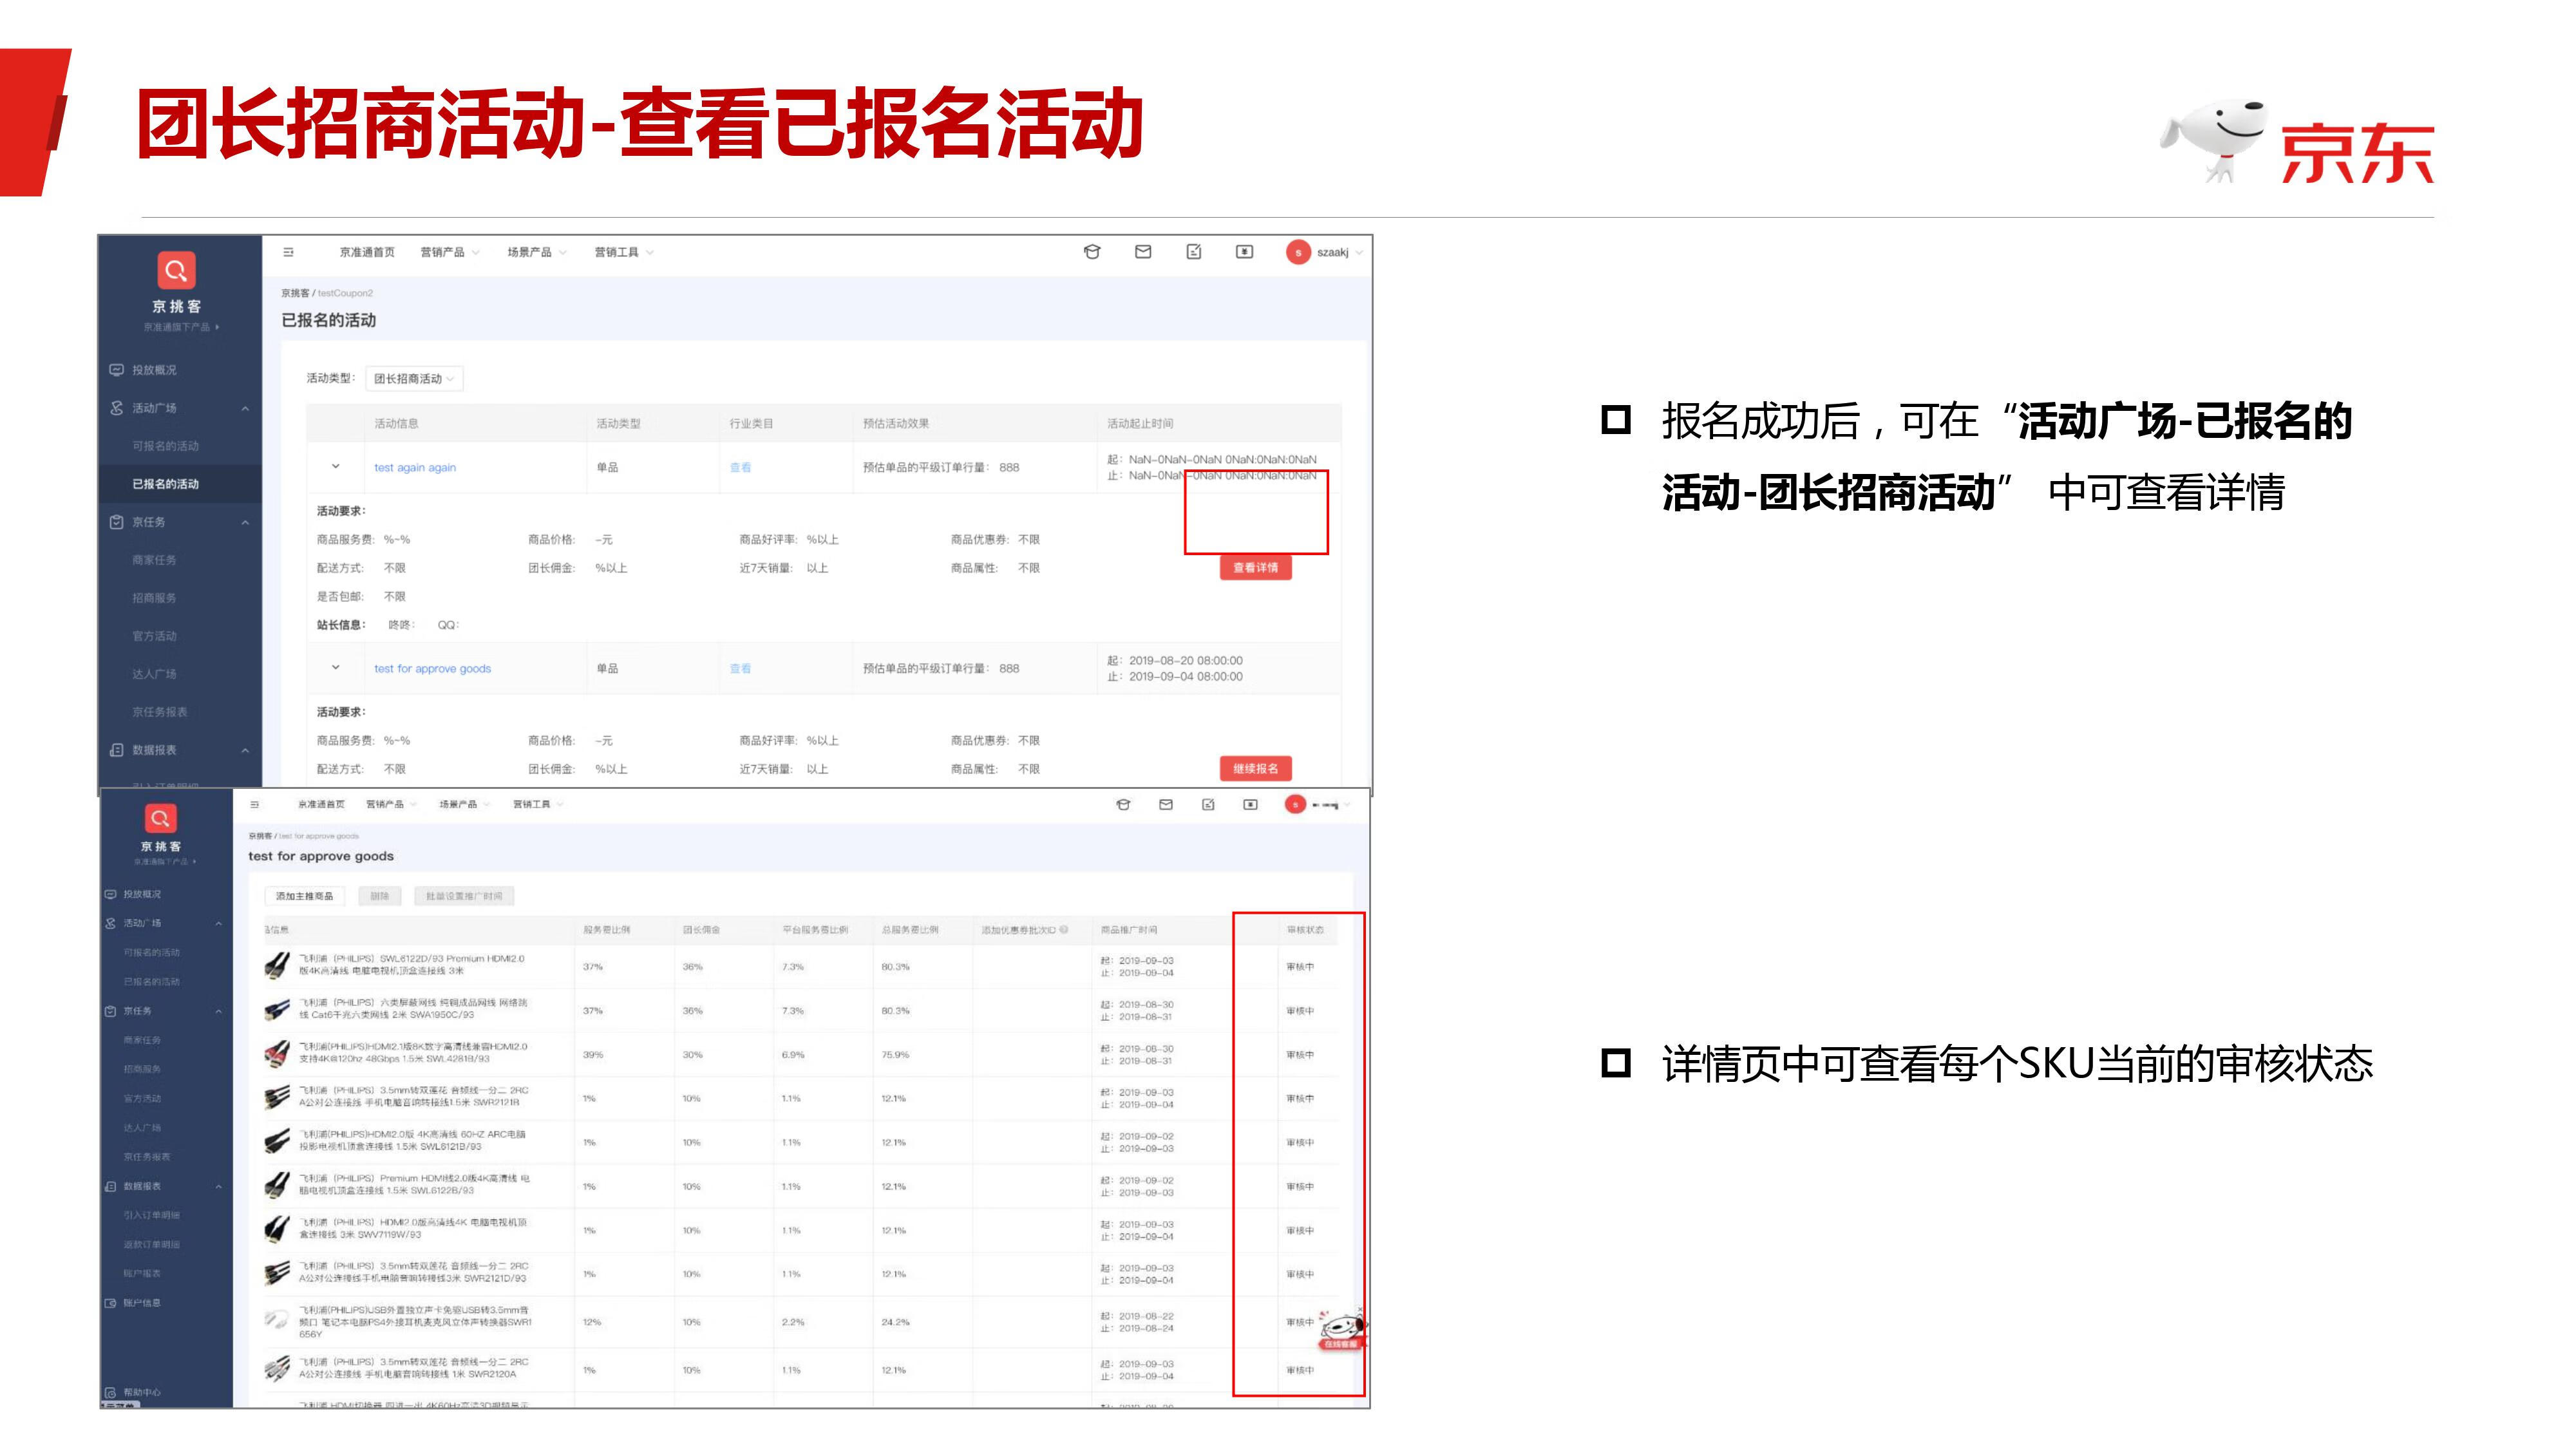Click sidebar collapse icon on test for approve goods page
The height and width of the screenshot is (1449, 2576).
(254, 804)
